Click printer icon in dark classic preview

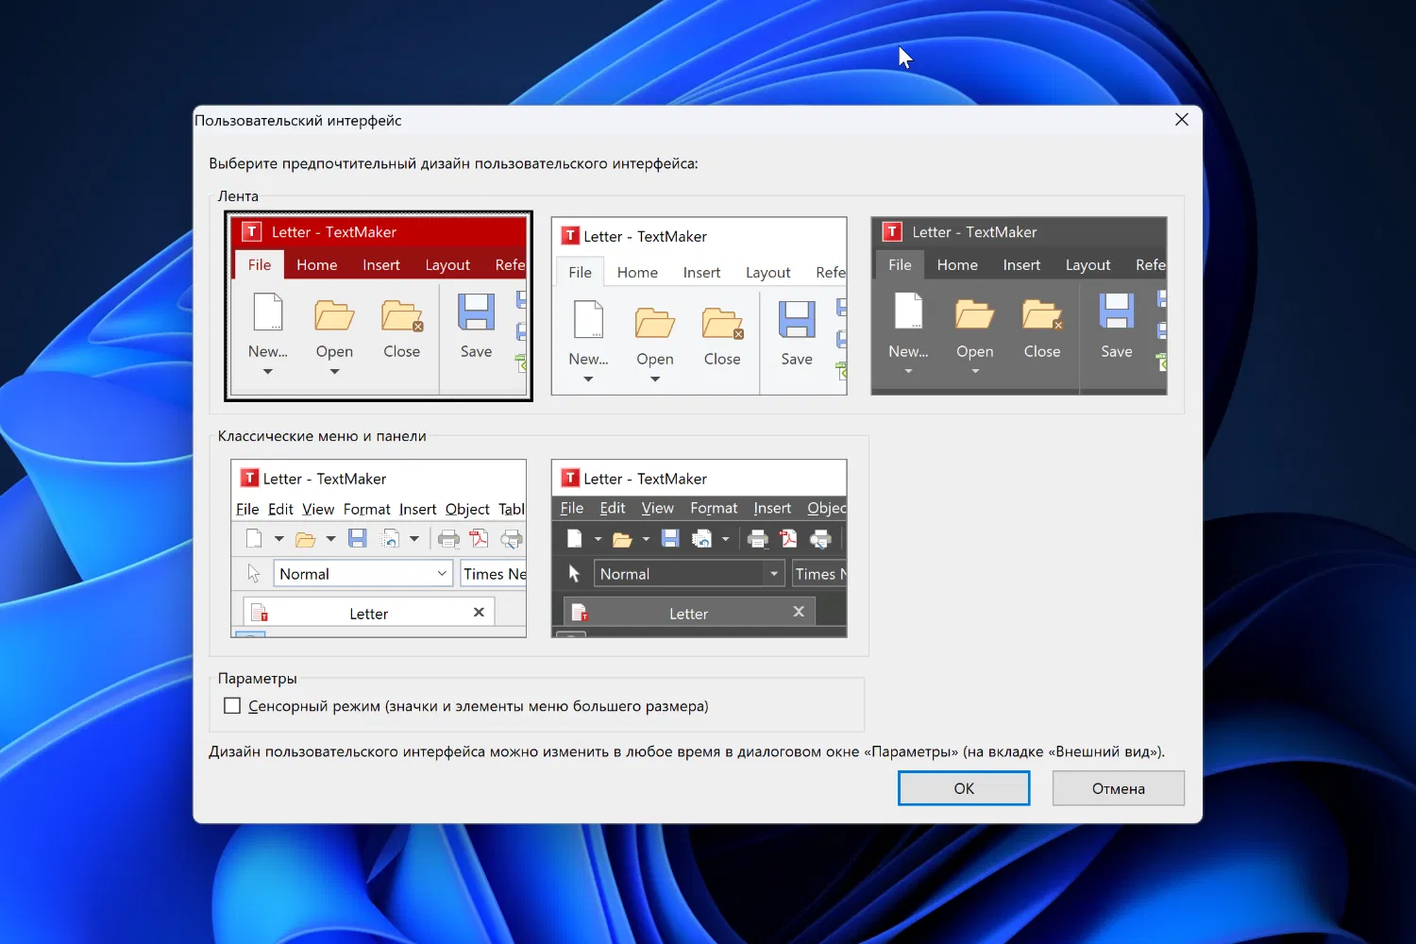[757, 539]
